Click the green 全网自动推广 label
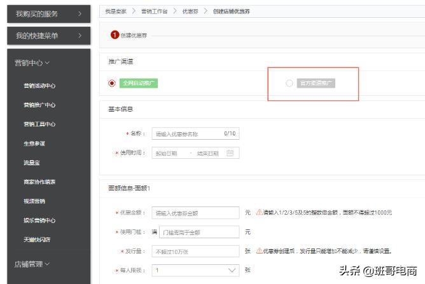This screenshot has height=284, width=425. pyautogui.click(x=139, y=83)
